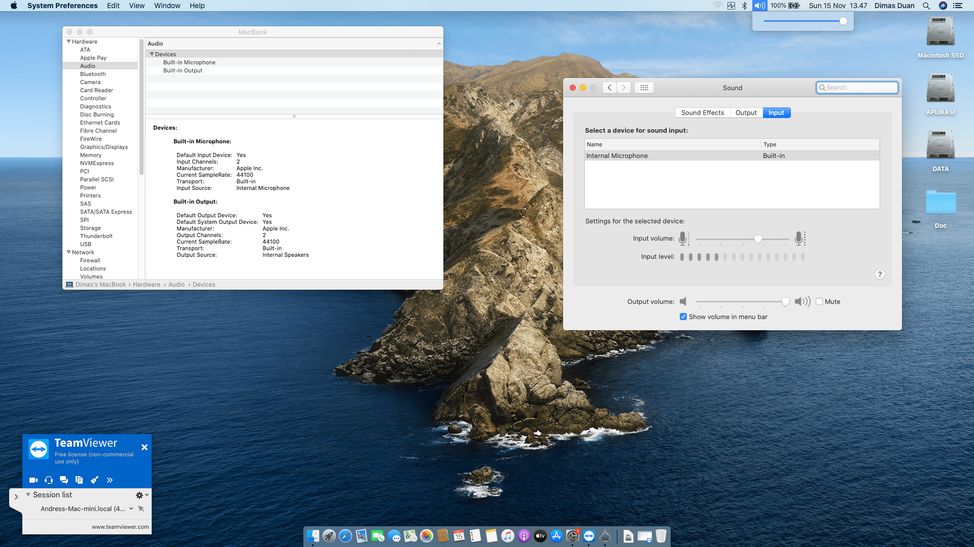Image resolution: width=974 pixels, height=547 pixels.
Task: Select Internal Microphone input device row
Action: (732, 156)
